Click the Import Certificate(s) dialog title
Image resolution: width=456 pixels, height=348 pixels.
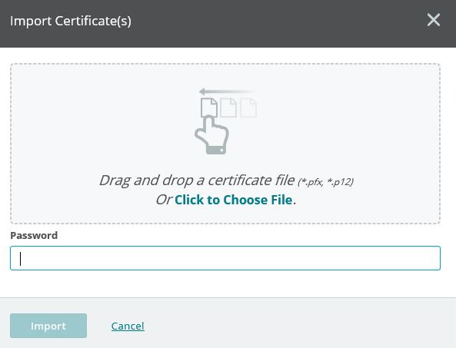pyautogui.click(x=71, y=21)
